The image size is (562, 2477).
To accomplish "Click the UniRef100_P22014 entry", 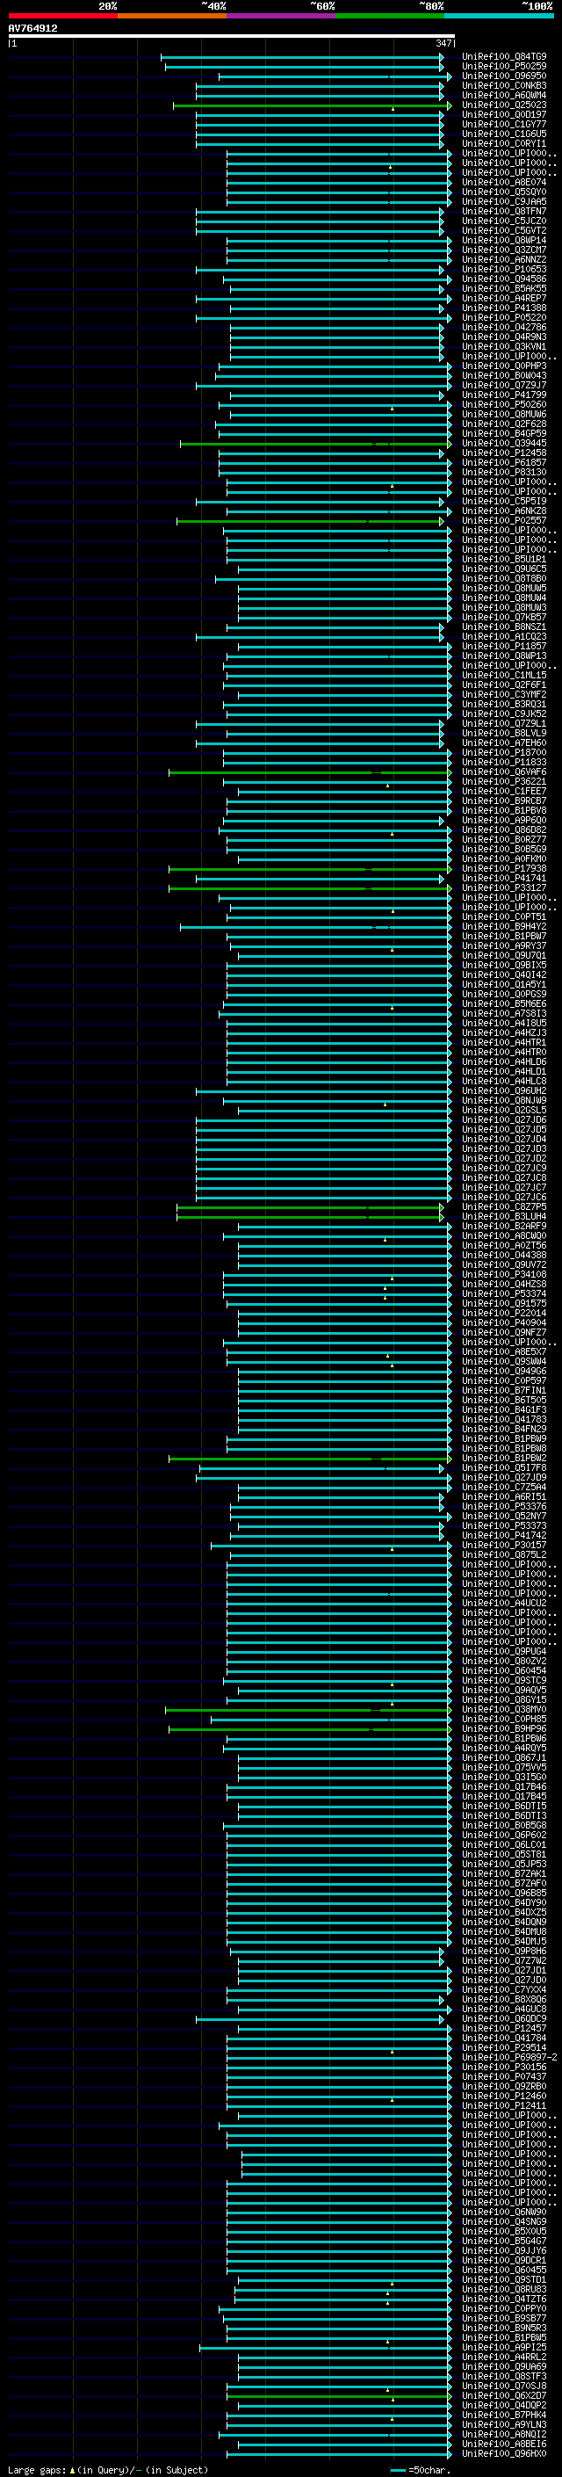I will click(504, 1314).
